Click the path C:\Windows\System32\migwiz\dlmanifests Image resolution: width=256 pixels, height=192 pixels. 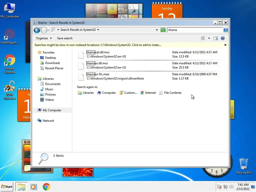(115, 78)
